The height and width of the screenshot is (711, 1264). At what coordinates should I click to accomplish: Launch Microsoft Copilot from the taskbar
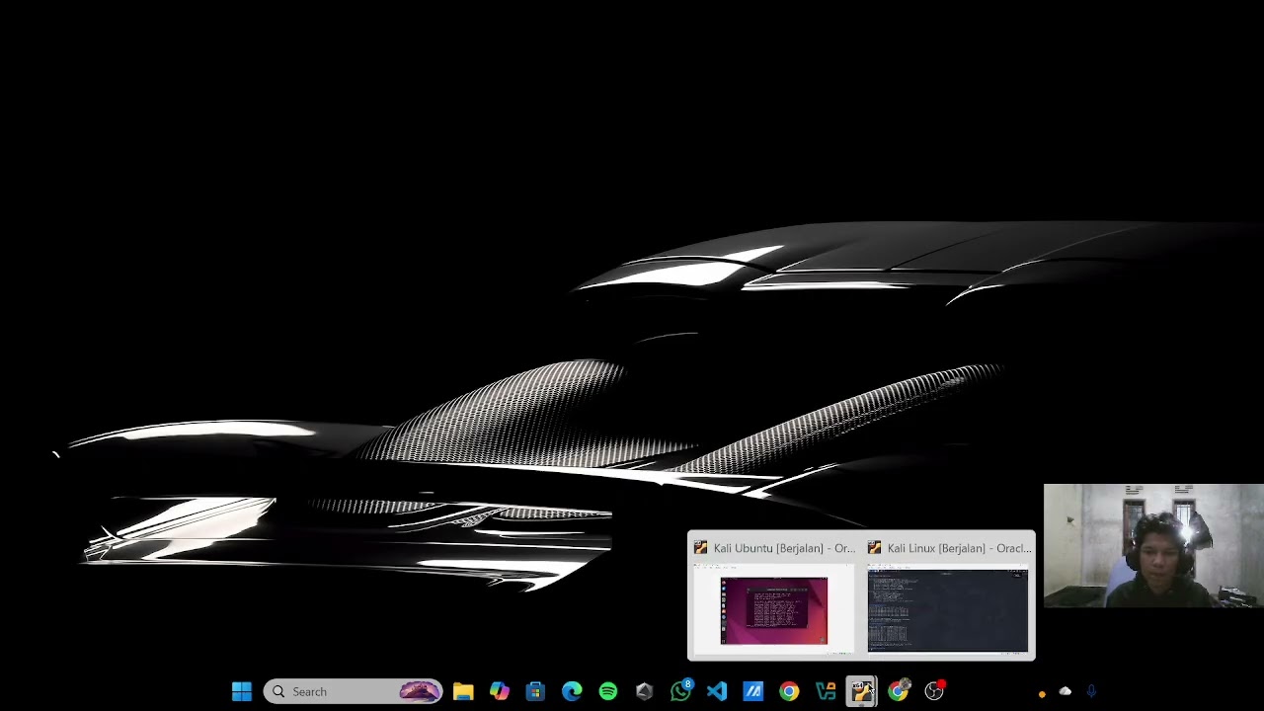500,691
